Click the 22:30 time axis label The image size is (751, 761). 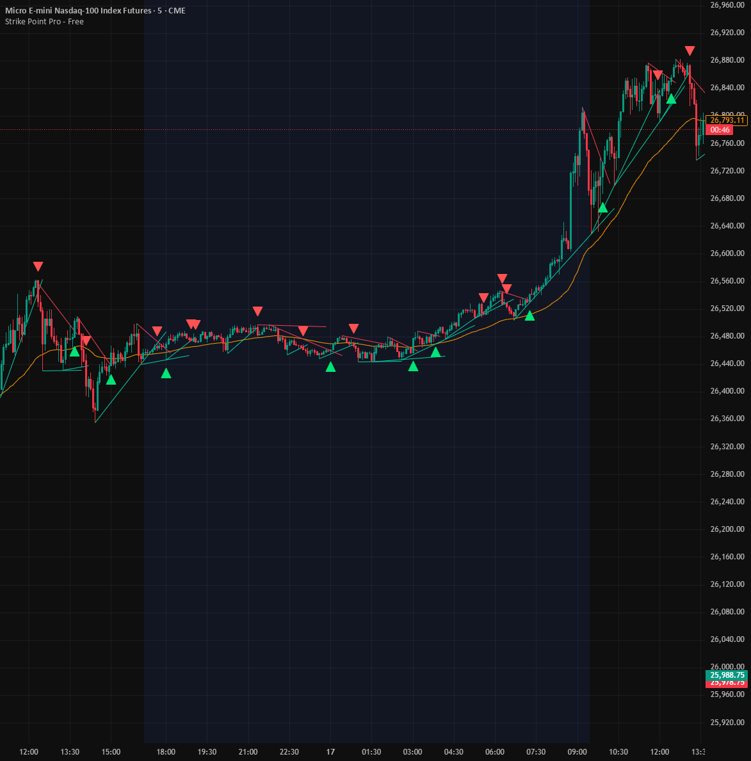coord(289,752)
